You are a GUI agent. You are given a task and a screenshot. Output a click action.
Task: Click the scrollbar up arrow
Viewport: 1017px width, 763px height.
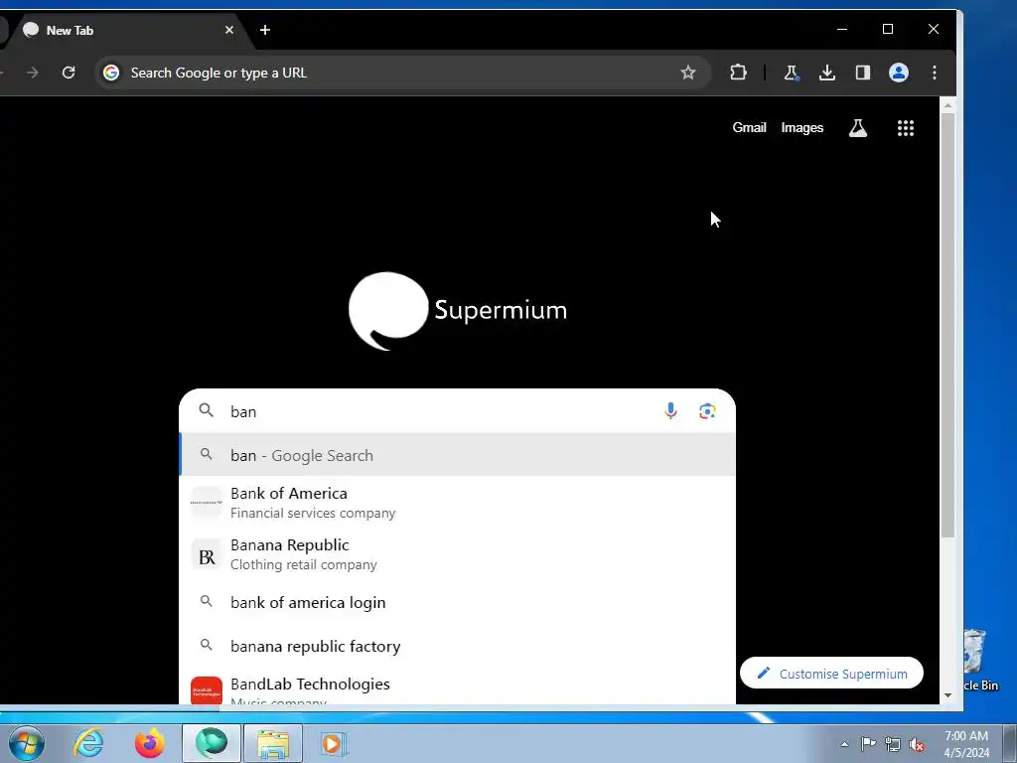[x=947, y=105]
